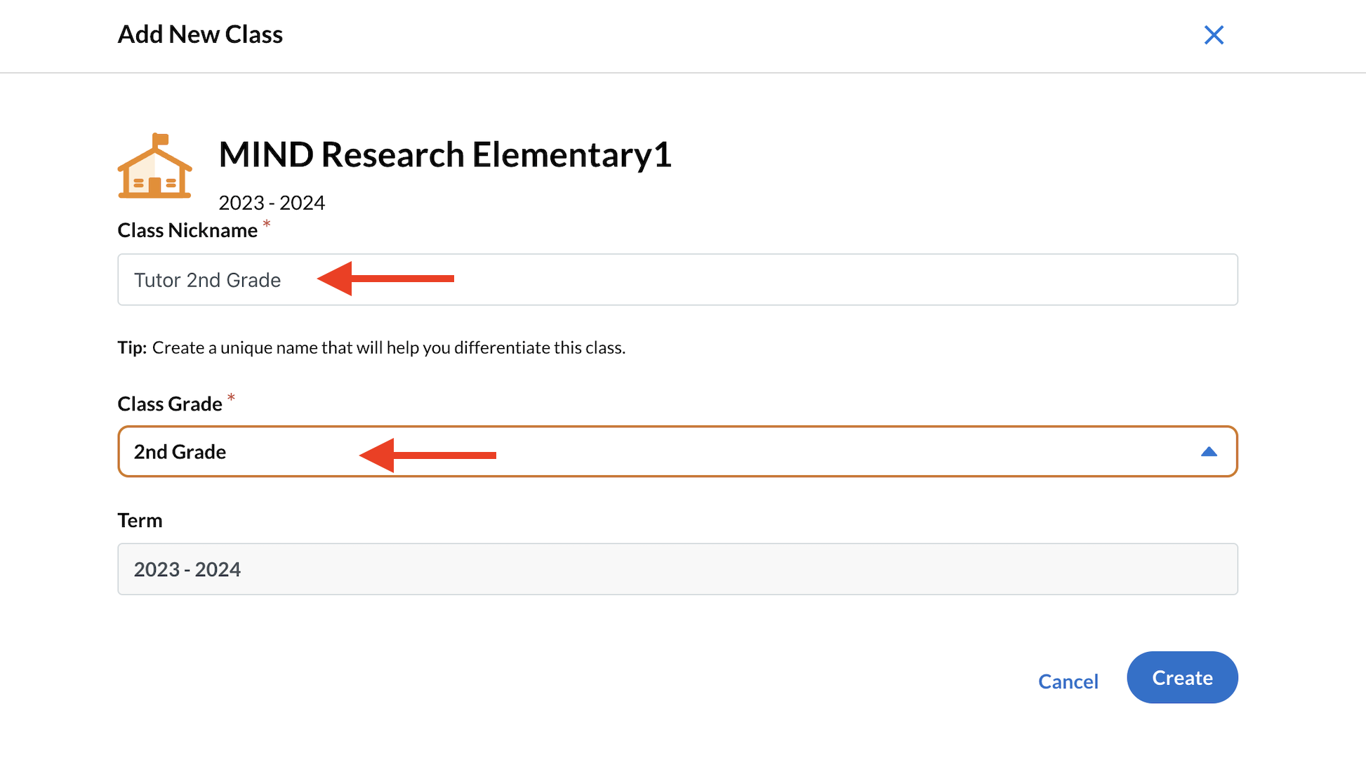Collapse the grade list via the blue triangle
The height and width of the screenshot is (779, 1366).
click(x=1209, y=451)
